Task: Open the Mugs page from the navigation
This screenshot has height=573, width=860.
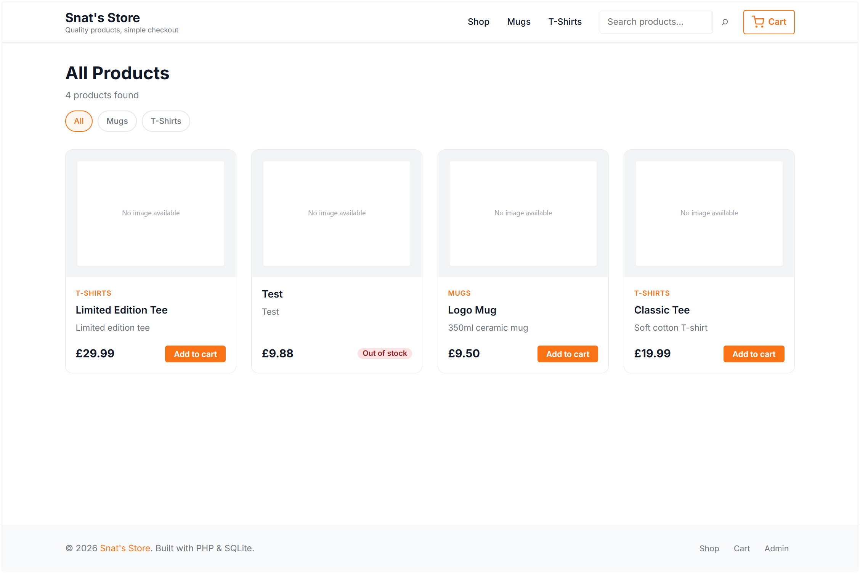Action: [518, 22]
